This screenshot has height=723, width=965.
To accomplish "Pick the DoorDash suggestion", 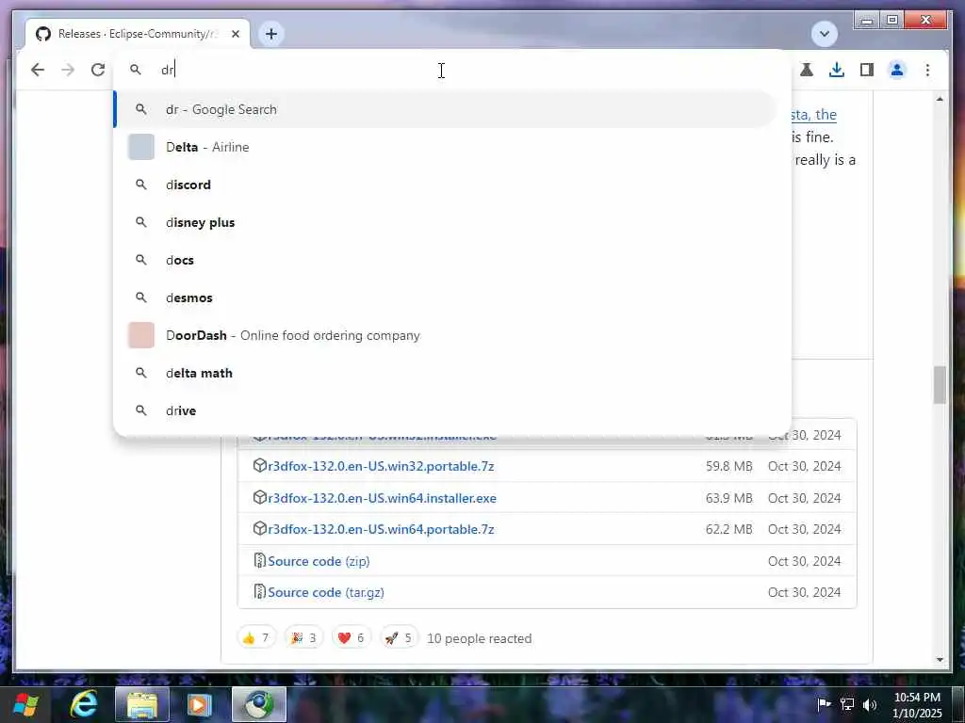I will [x=445, y=335].
